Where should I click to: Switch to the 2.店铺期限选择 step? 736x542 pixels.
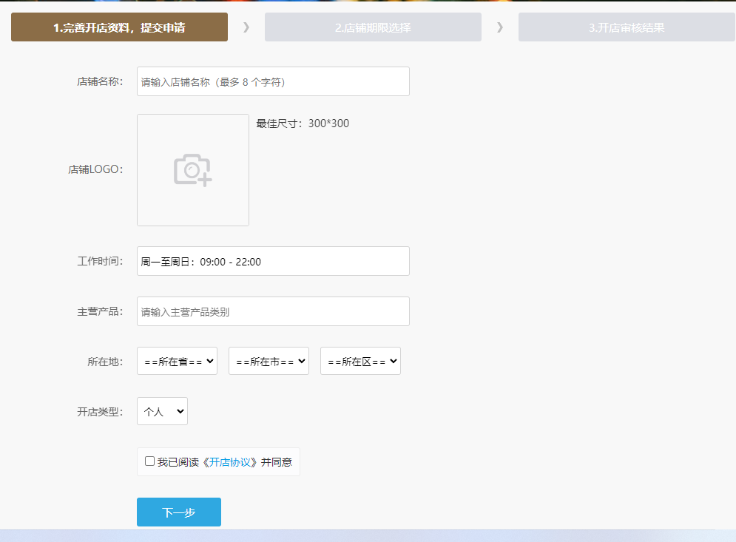(x=373, y=27)
